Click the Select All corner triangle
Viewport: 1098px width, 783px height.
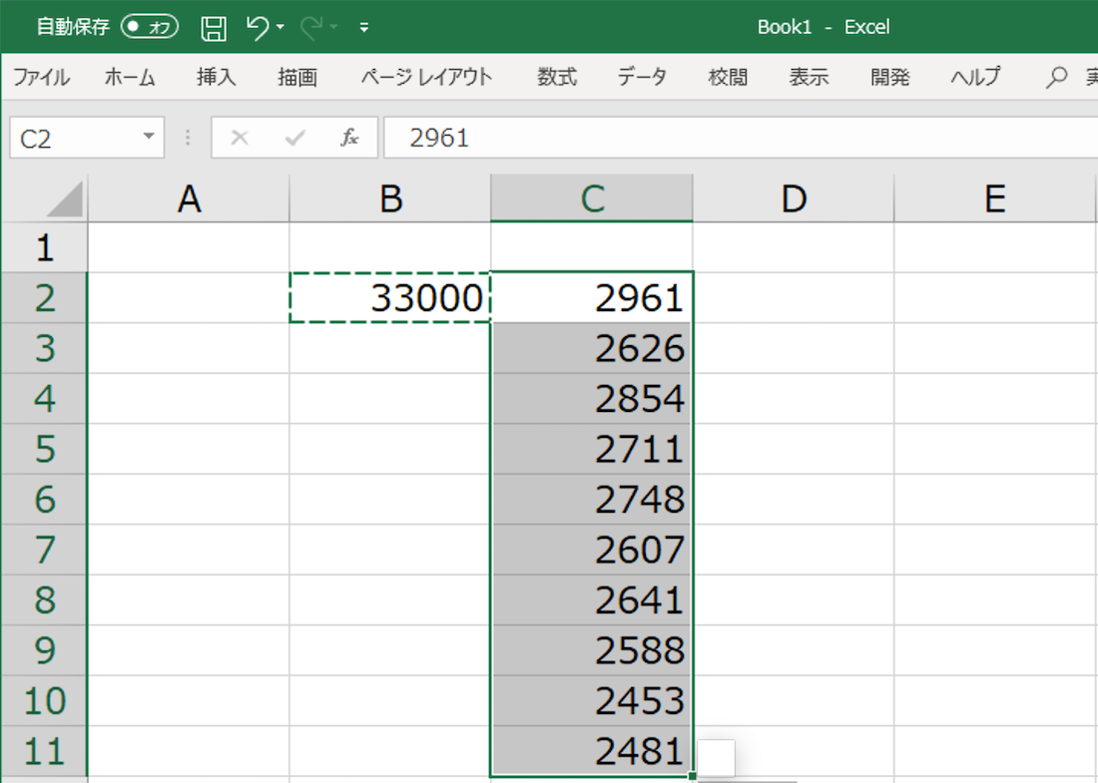point(65,200)
